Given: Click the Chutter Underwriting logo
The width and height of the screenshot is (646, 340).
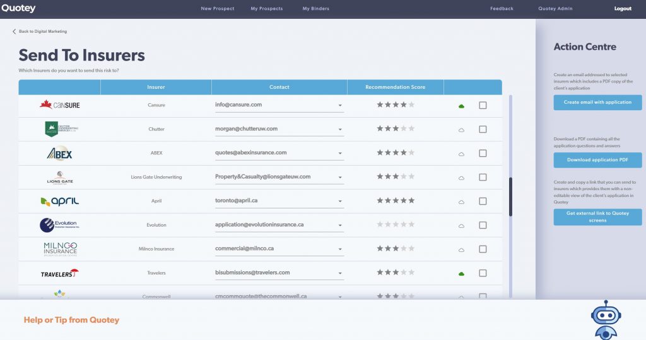Looking at the screenshot, I should tap(61, 128).
